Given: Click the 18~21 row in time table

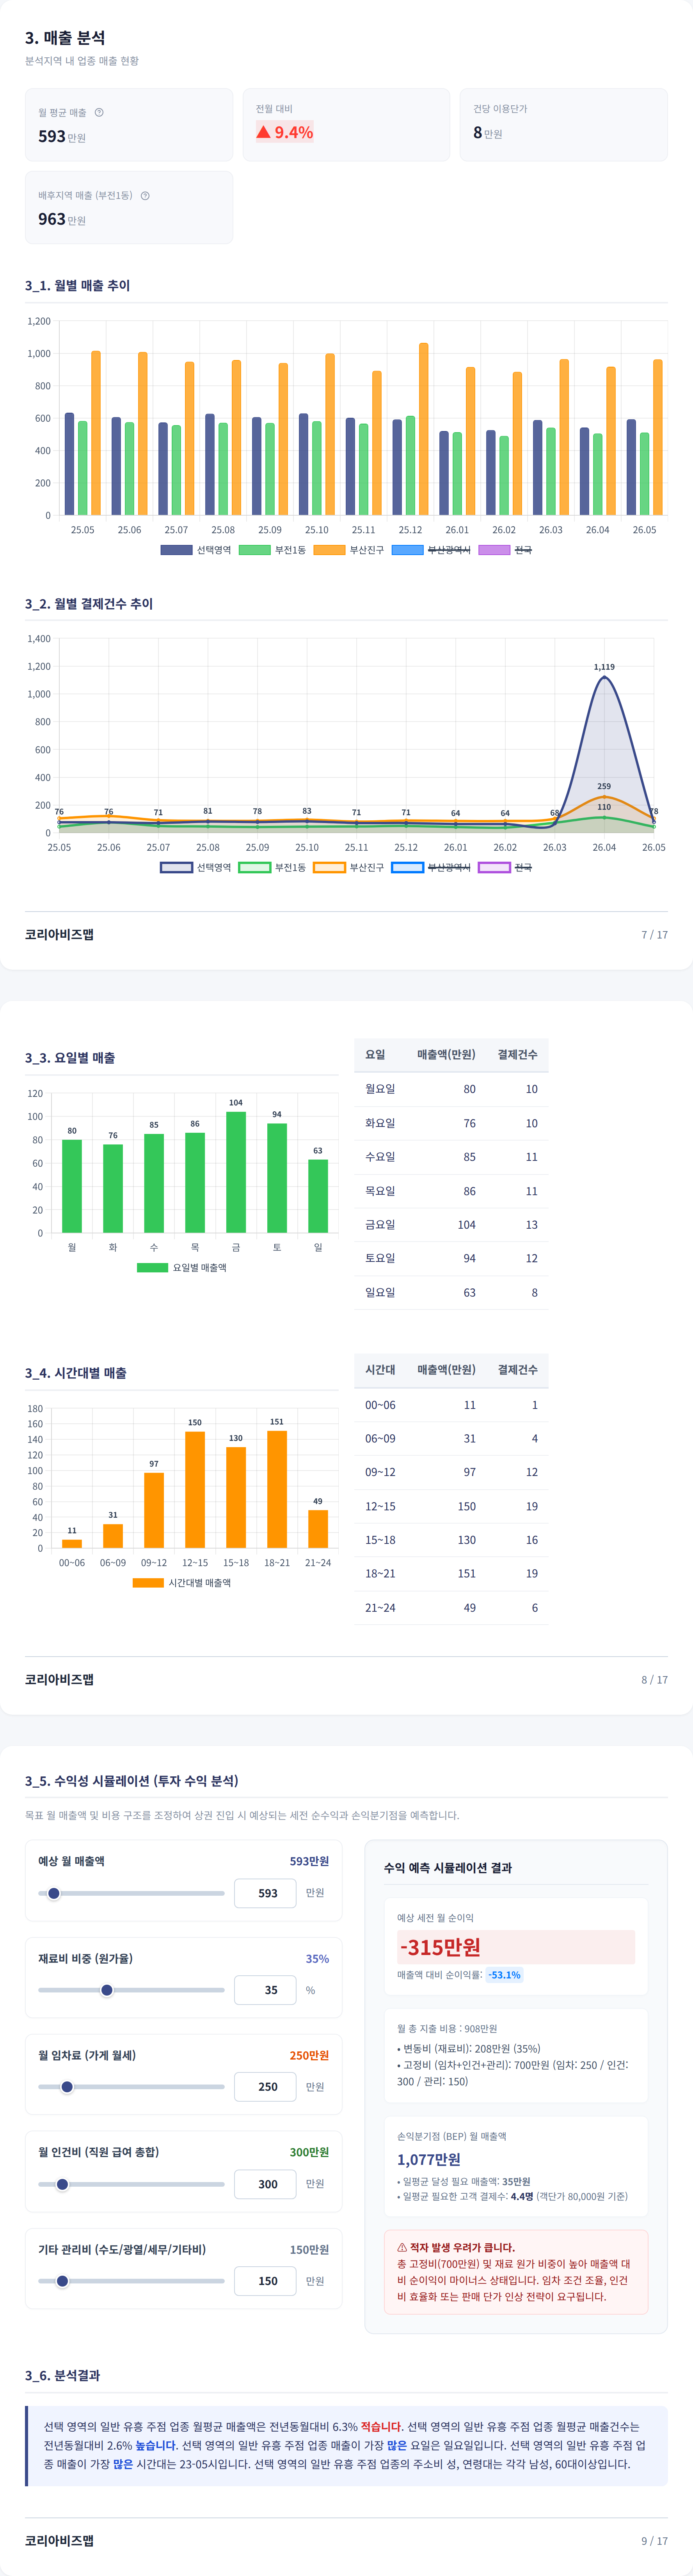Looking at the screenshot, I should pyautogui.click(x=451, y=1573).
